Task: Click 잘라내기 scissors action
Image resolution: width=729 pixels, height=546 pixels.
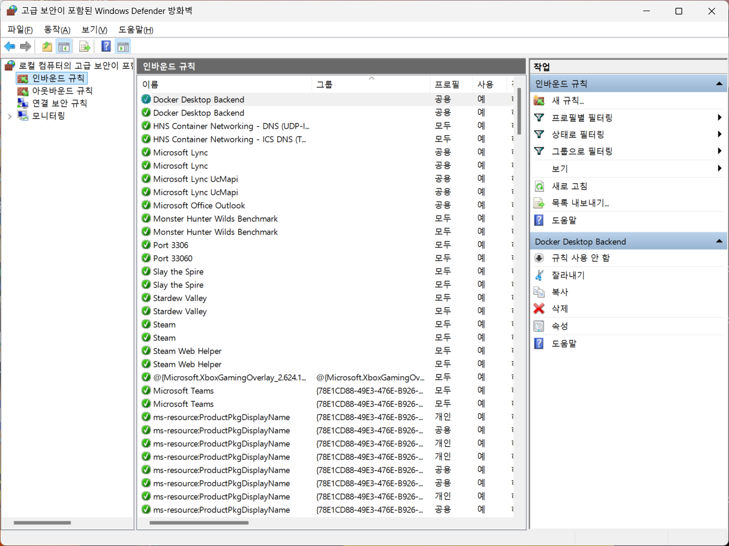Action: 568,275
